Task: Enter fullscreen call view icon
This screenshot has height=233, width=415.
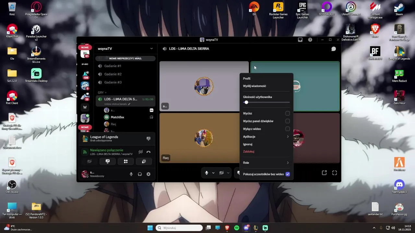Action: point(335,173)
